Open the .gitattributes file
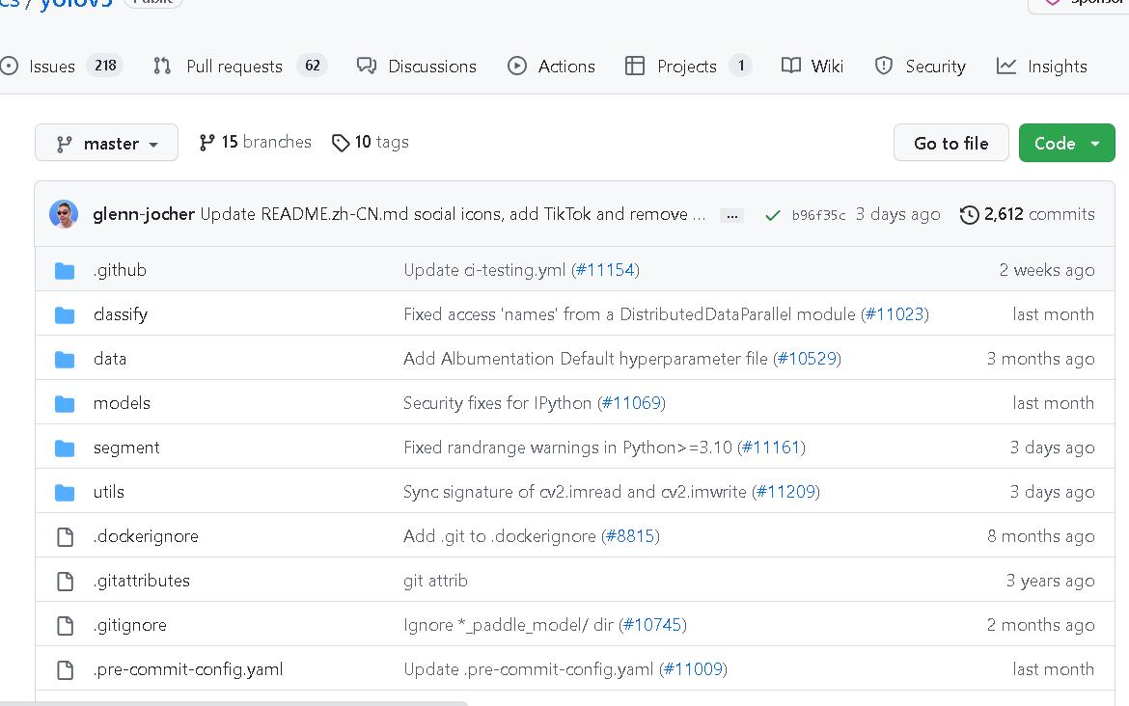Image resolution: width=1129 pixels, height=706 pixels. (x=141, y=581)
